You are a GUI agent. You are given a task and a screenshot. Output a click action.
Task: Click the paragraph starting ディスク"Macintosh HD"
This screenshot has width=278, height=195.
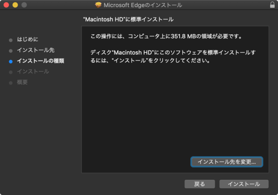(x=173, y=56)
